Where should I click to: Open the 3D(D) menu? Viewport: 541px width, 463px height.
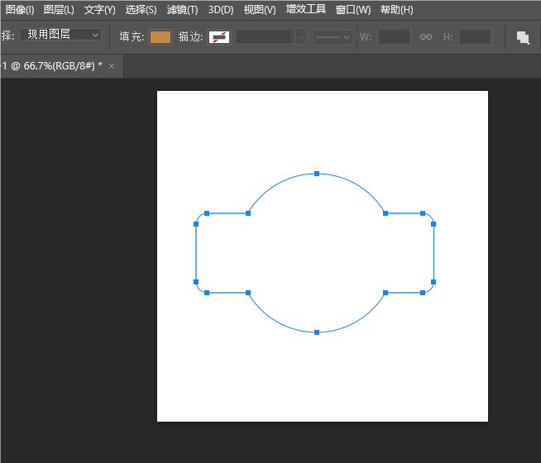[x=221, y=10]
